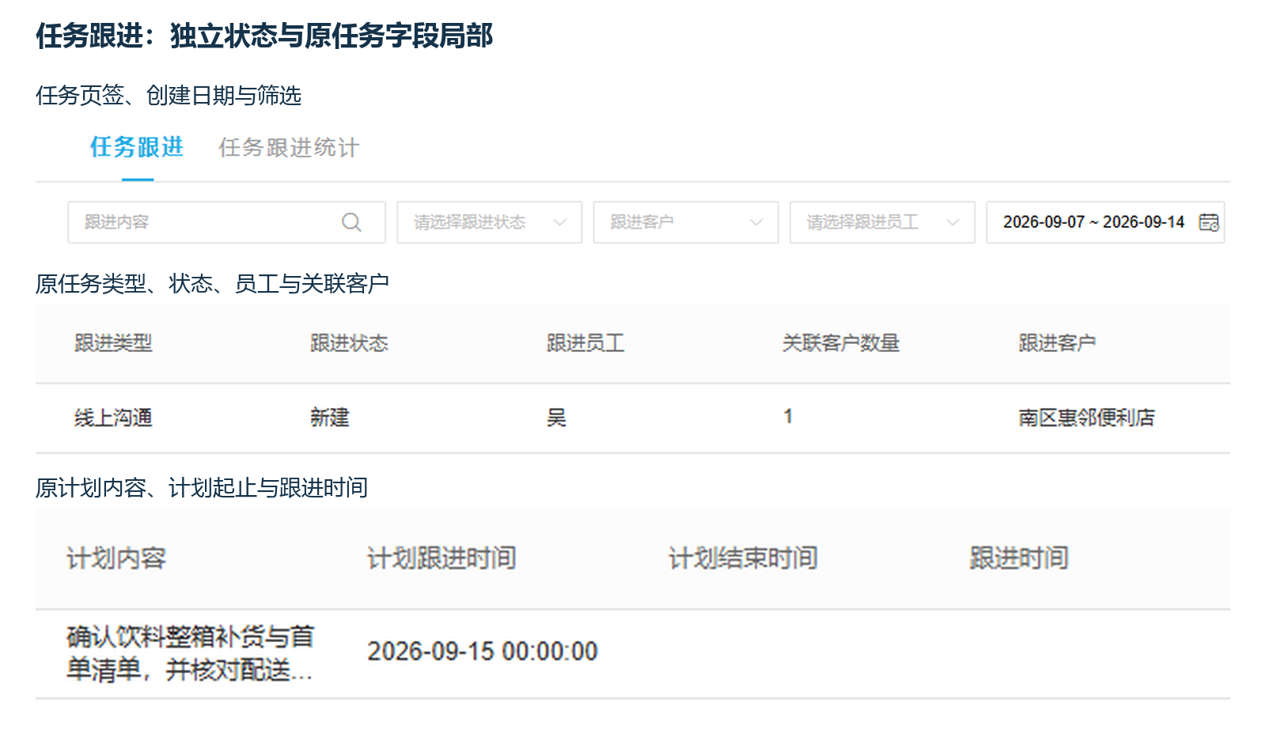
Task: Click plan content 确认饮料整箱补货与首单清单
Action: [x=190, y=653]
